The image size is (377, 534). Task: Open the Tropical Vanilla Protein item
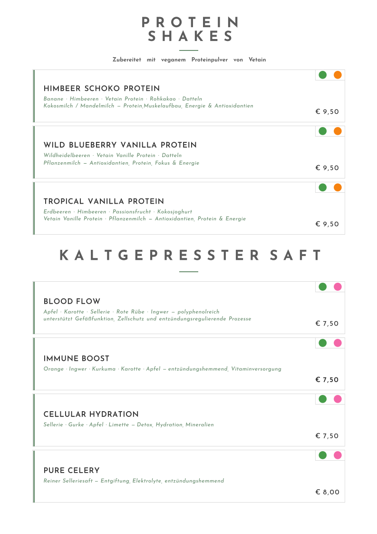[189, 208]
